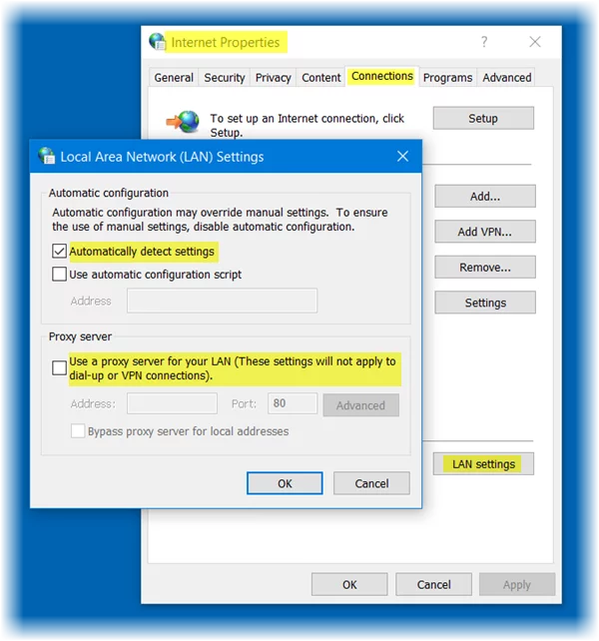This screenshot has height=641, width=599.
Task: Click the proxy Port input field
Action: 293,404
